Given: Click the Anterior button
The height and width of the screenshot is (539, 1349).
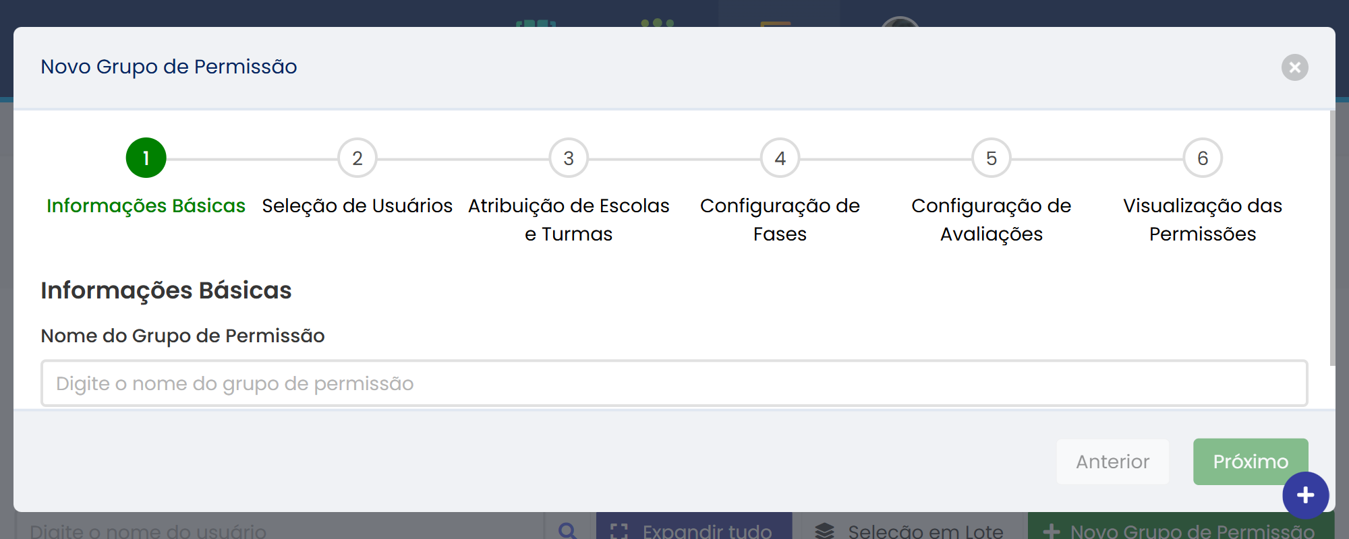Looking at the screenshot, I should (1112, 462).
